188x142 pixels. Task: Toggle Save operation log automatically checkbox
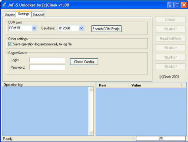(x=10, y=44)
